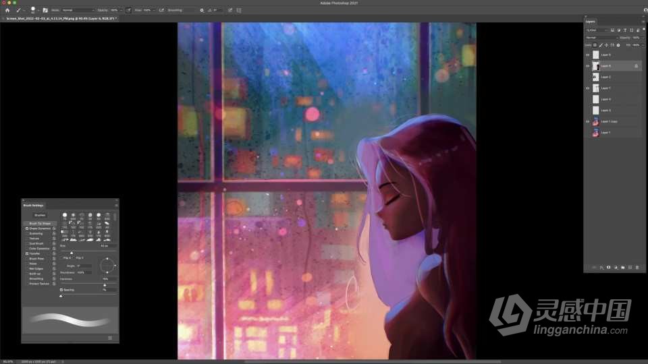Open smoothing options gear icon
This screenshot has height=364, width=648.
tap(202, 10)
